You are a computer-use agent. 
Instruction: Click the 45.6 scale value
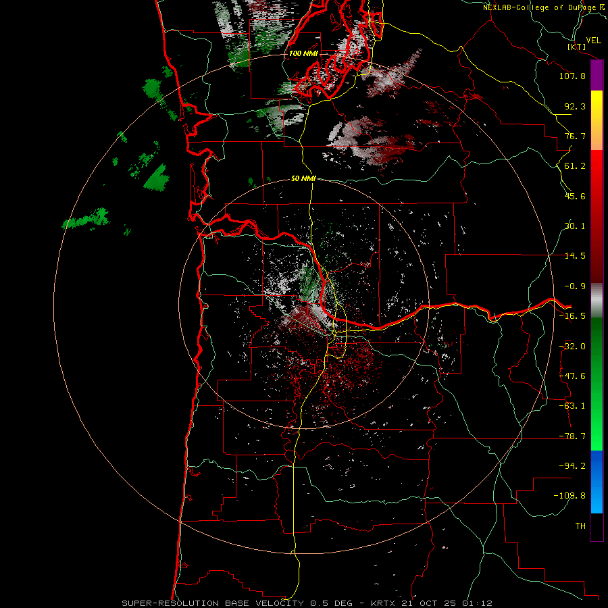[575, 196]
